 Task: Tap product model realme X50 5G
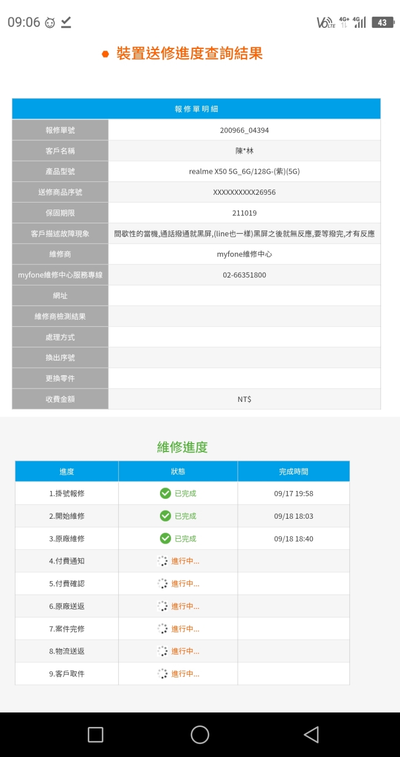click(x=244, y=171)
